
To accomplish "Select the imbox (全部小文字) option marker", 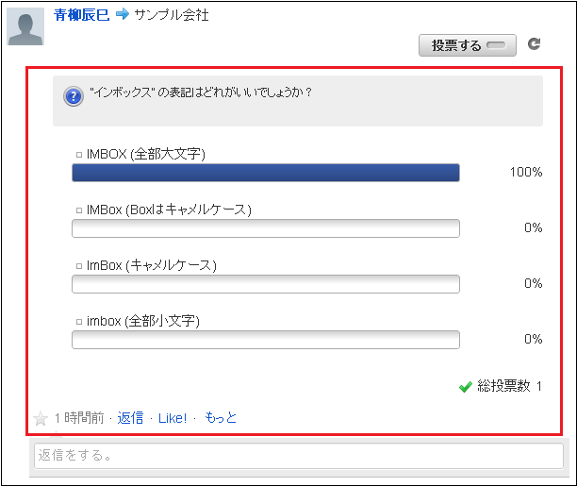I will (x=79, y=322).
